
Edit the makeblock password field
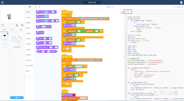[84, 98]
